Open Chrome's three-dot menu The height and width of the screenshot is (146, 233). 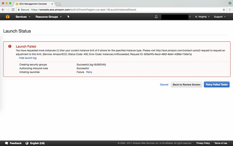tap(230, 10)
